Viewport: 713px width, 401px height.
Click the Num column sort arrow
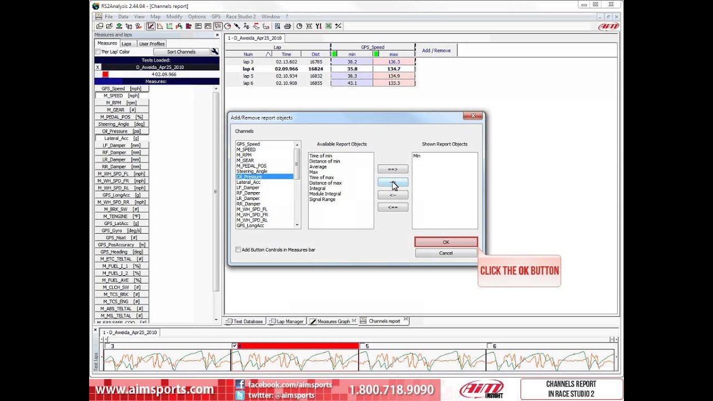pos(268,55)
